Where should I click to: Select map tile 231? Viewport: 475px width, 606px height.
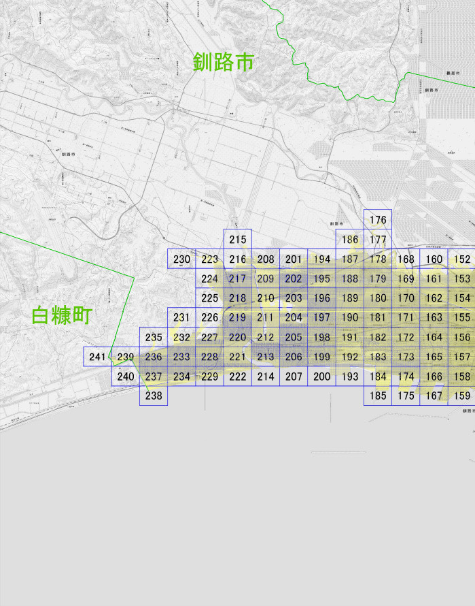click(181, 317)
